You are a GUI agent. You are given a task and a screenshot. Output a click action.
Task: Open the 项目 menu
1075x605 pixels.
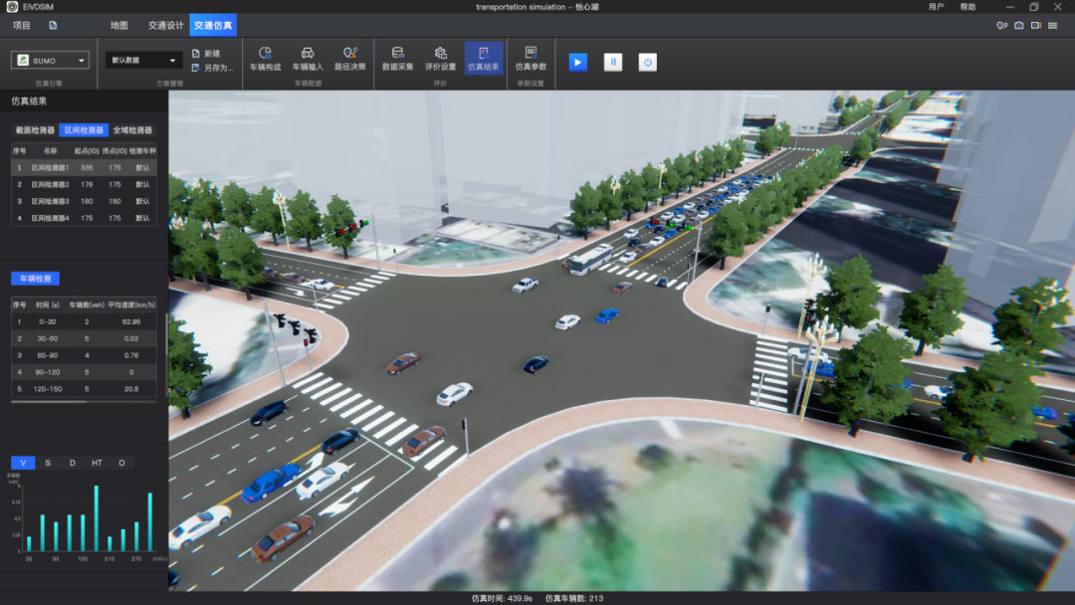[21, 25]
